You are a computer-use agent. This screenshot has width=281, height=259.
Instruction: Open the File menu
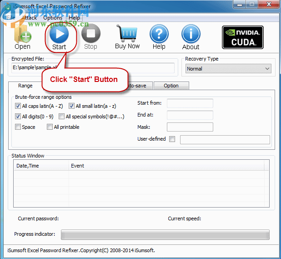pos(11,18)
